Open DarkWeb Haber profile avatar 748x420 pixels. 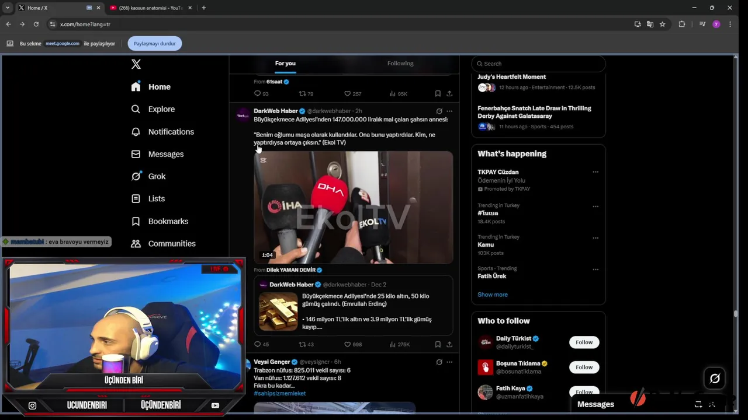[243, 115]
